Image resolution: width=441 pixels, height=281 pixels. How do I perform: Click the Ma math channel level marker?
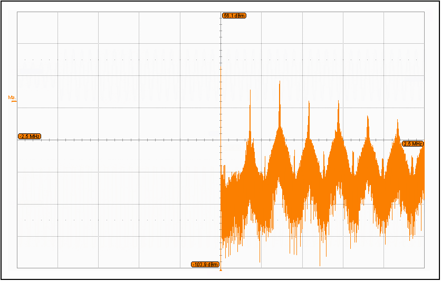12,98
